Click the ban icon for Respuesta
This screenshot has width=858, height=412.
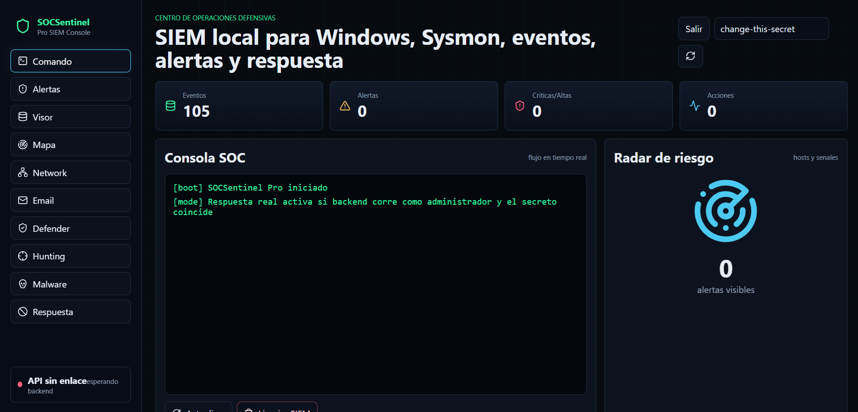click(x=23, y=311)
